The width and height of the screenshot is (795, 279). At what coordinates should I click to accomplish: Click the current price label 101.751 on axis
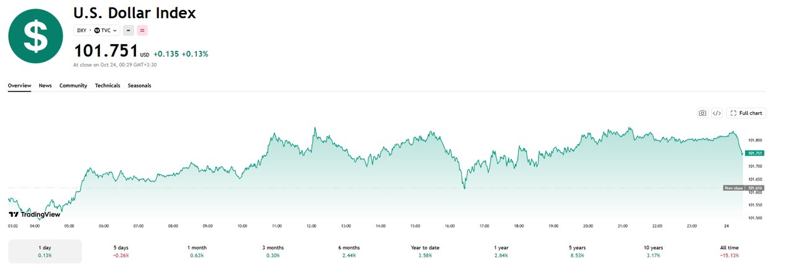pos(755,153)
